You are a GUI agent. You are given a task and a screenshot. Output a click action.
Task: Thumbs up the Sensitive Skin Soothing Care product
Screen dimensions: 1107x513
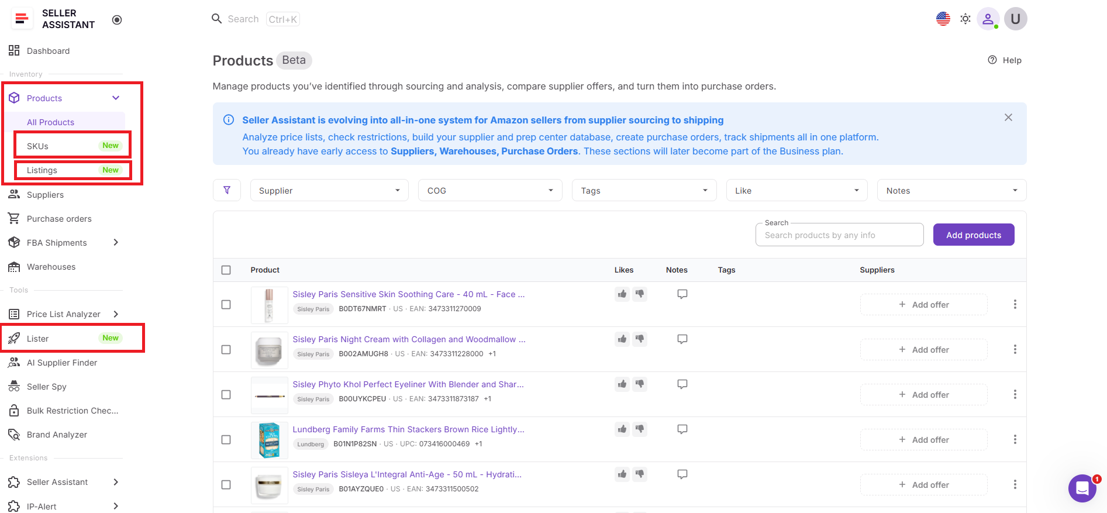click(622, 294)
